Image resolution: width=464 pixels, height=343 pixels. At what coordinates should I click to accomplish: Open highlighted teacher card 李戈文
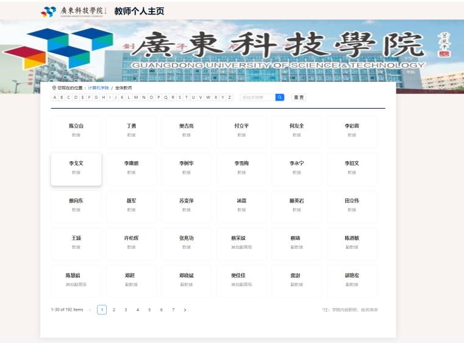click(x=76, y=170)
